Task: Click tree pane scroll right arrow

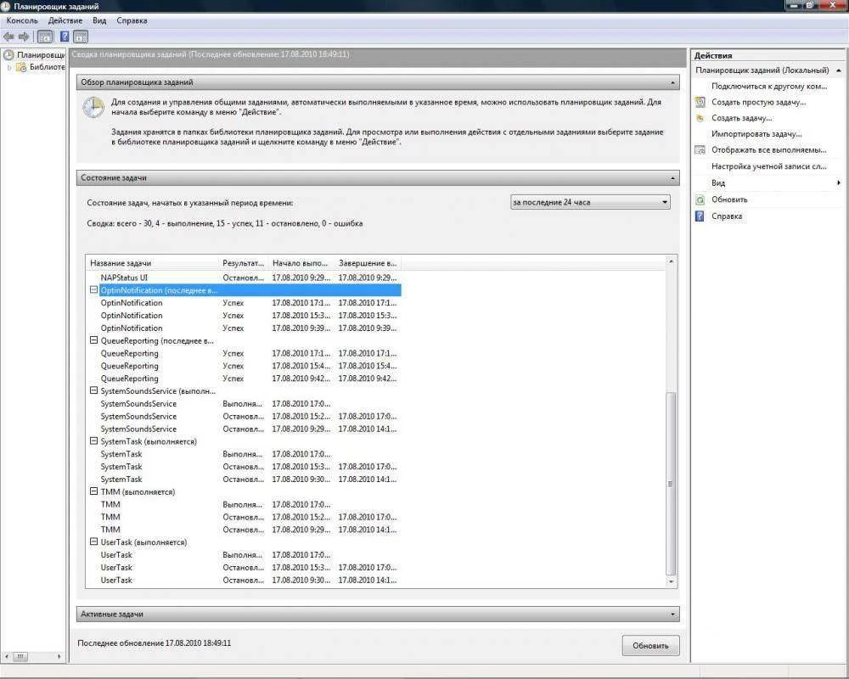Action: (59, 656)
